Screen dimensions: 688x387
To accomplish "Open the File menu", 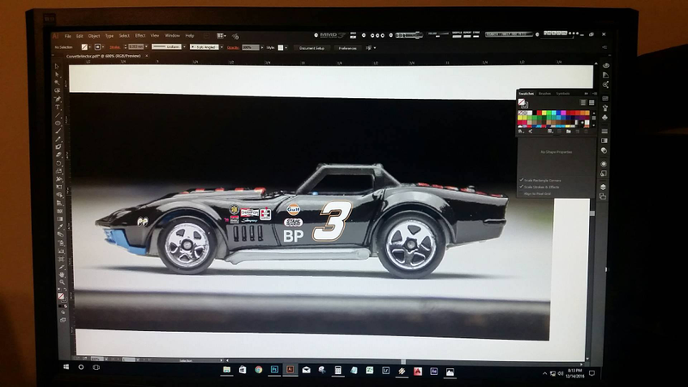I will coord(68,36).
